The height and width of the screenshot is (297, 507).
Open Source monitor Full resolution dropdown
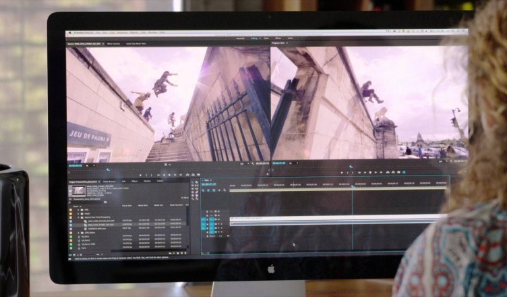coord(243,163)
